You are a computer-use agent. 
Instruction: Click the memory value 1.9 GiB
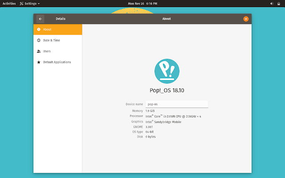(150, 111)
